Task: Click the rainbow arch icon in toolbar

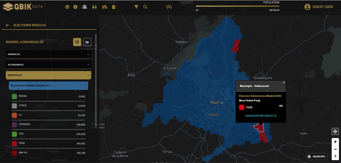Action: click(104, 7)
